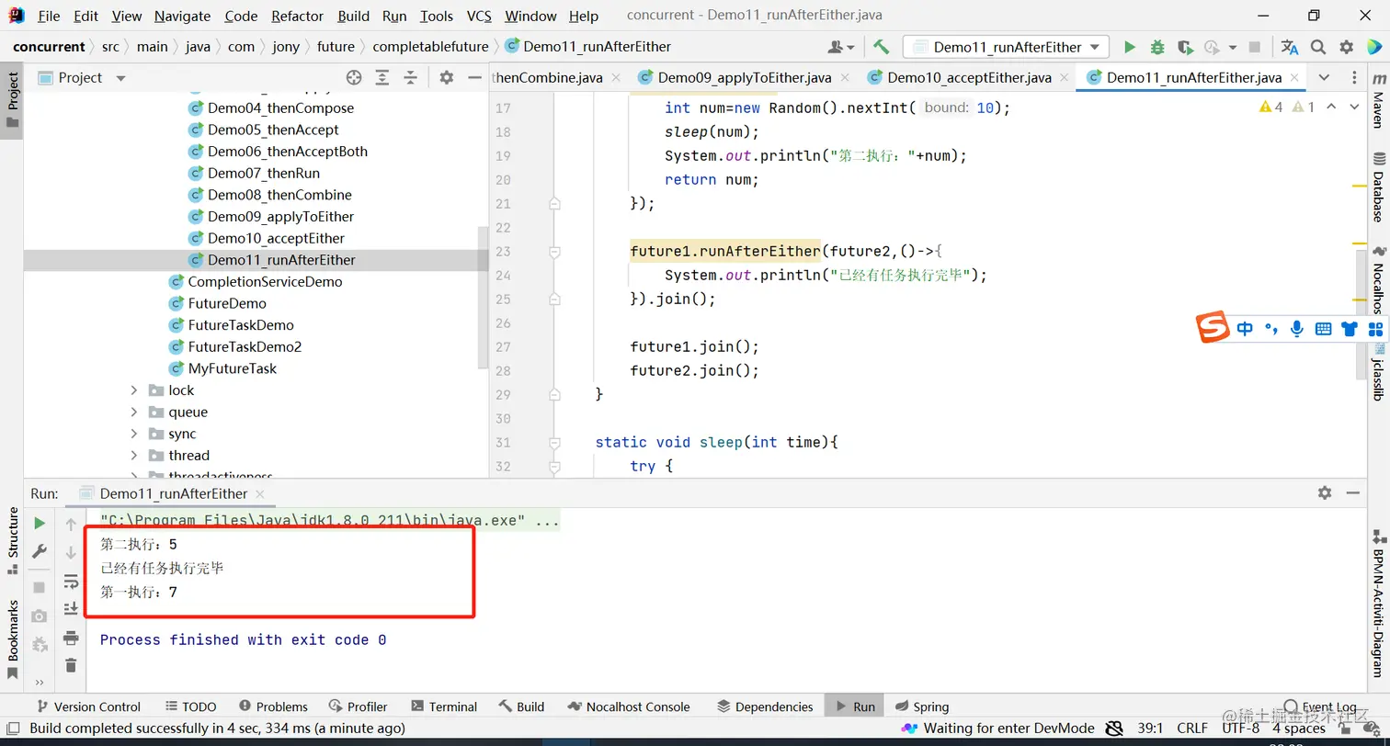Rerun program from Run panel sidebar
Viewport: 1390px width, 746px height.
pos(40,523)
